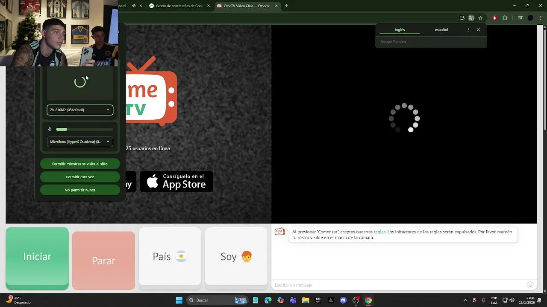Open Microsoft Edge from taskbar
547x307 pixels.
(x=268, y=300)
